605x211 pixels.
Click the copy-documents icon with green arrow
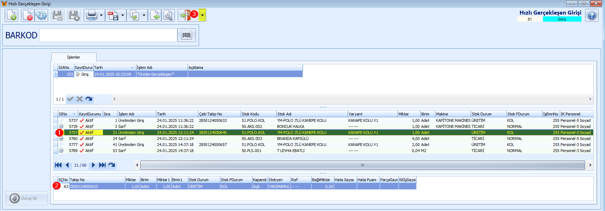coord(134,15)
